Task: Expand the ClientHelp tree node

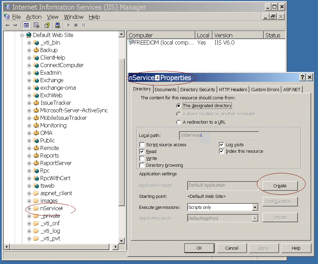Action: pyautogui.click(x=29, y=58)
